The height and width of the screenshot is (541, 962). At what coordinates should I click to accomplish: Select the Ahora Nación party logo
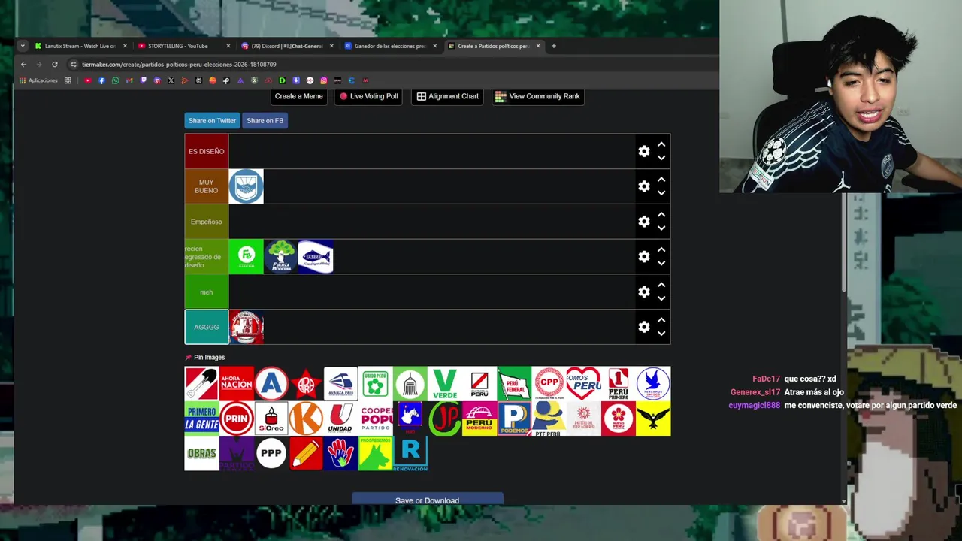tap(236, 384)
